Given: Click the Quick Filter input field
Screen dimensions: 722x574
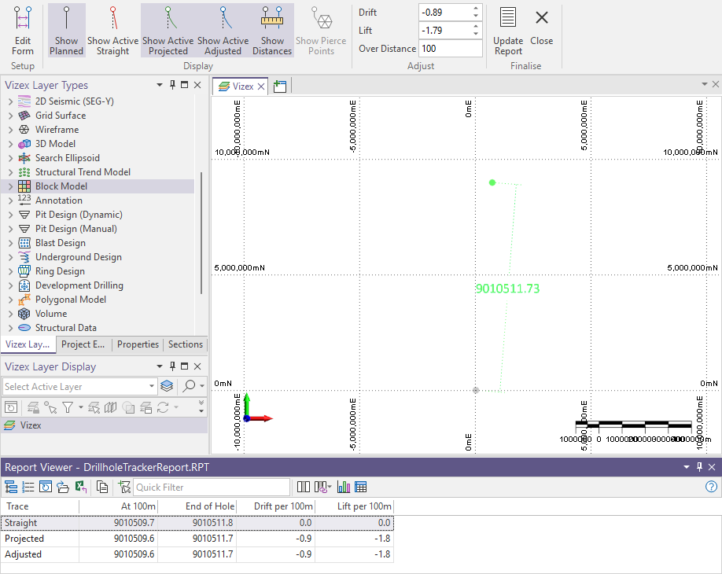Looking at the screenshot, I should tap(211, 487).
